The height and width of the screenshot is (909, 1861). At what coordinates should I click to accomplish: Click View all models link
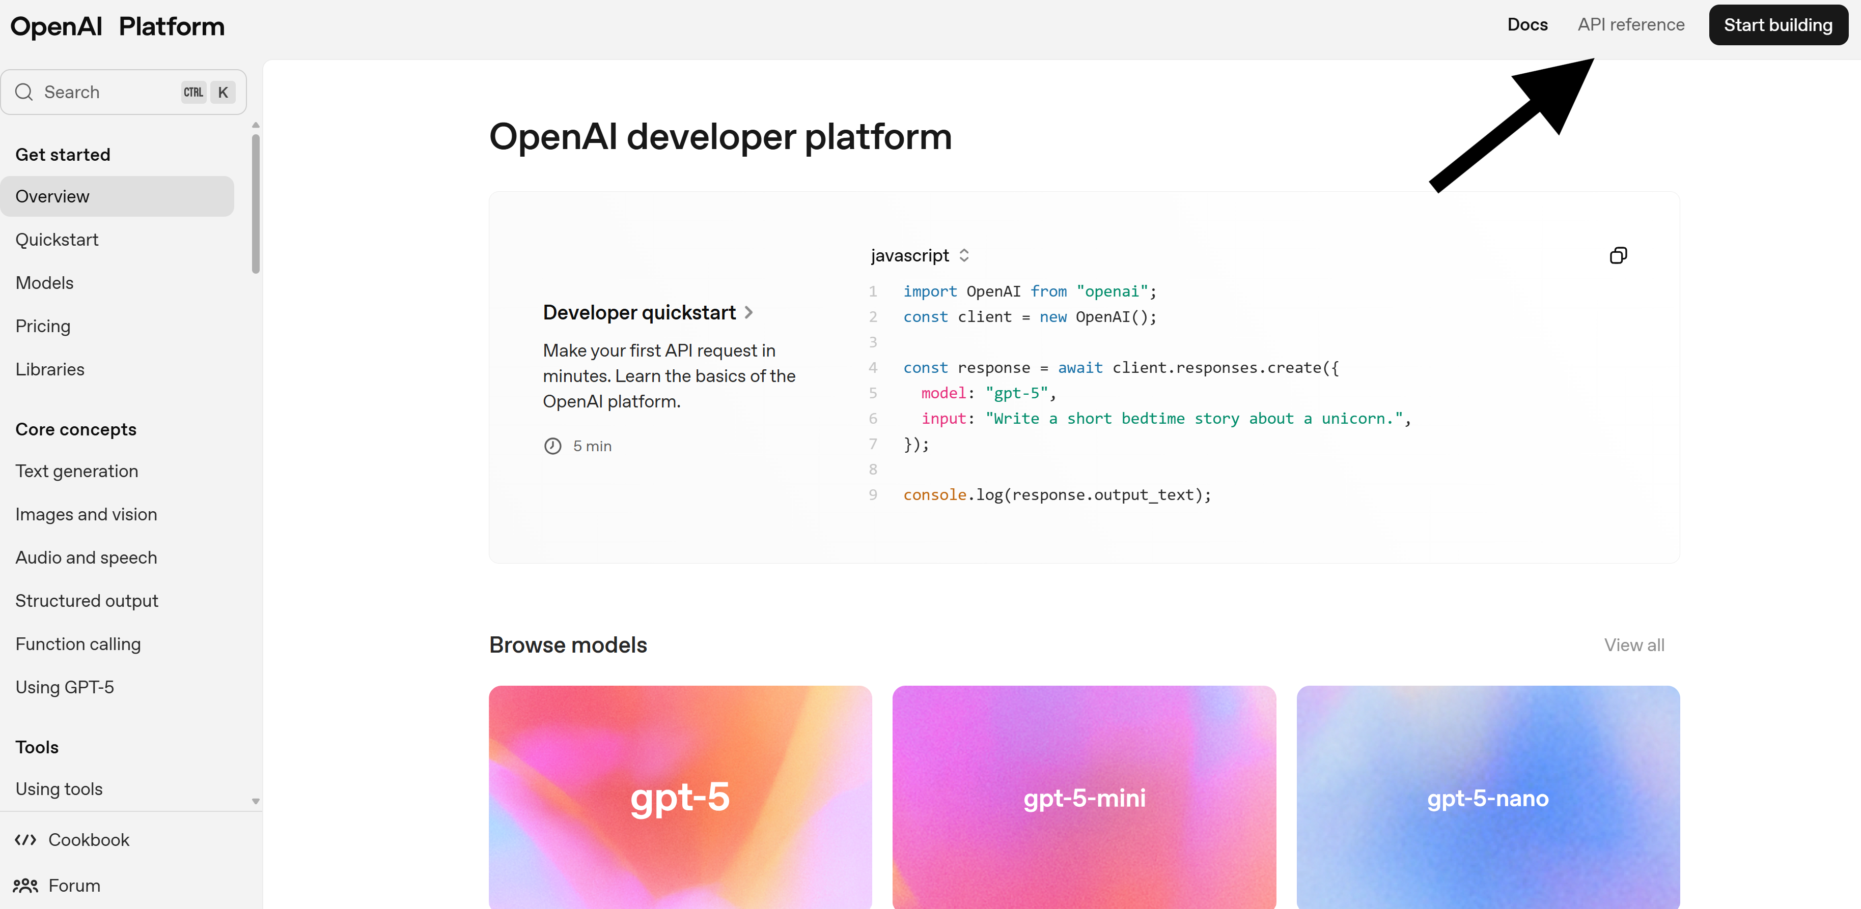[x=1634, y=645]
